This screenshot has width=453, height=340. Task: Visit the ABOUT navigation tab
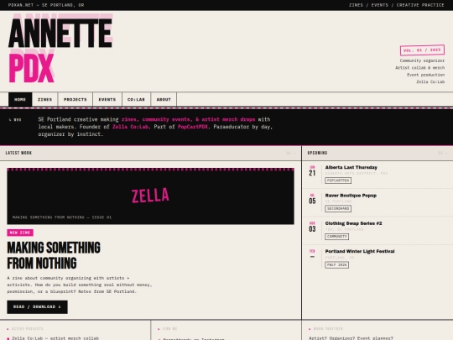pos(164,99)
